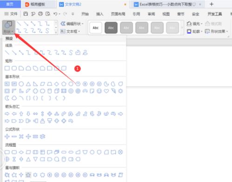Select the quad arrow in 箭头总汇

click(x=50, y=114)
